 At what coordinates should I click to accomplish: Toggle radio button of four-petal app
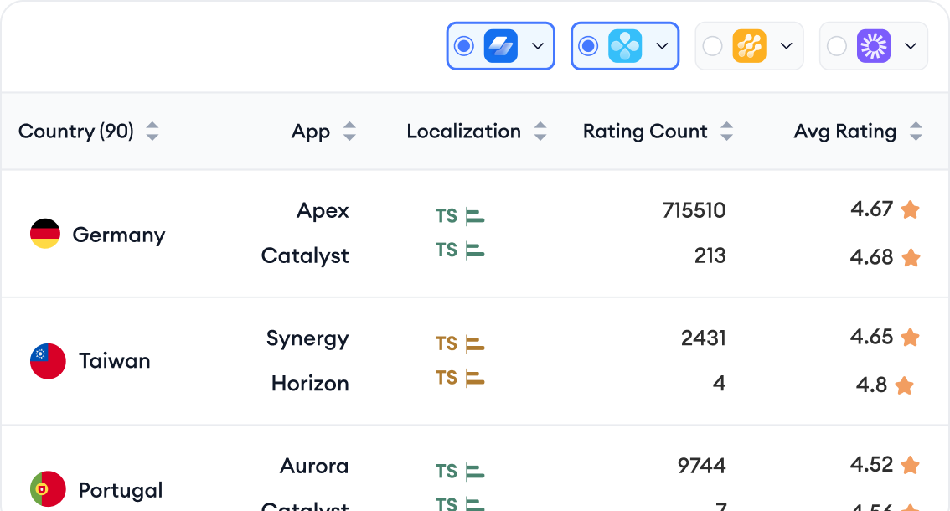tap(588, 46)
